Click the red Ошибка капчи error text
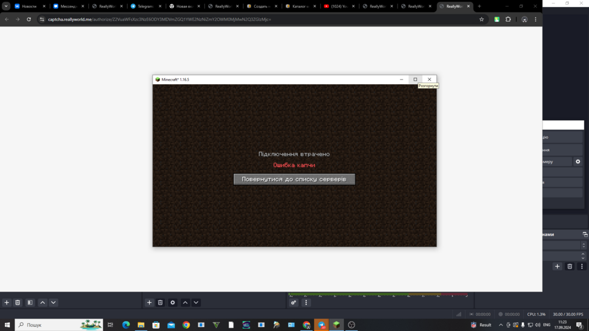This screenshot has width=589, height=331. tap(294, 165)
